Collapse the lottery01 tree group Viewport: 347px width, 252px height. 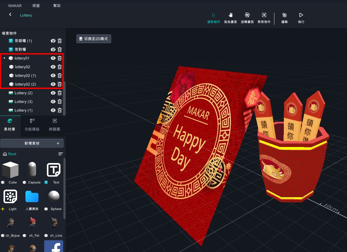point(4,58)
